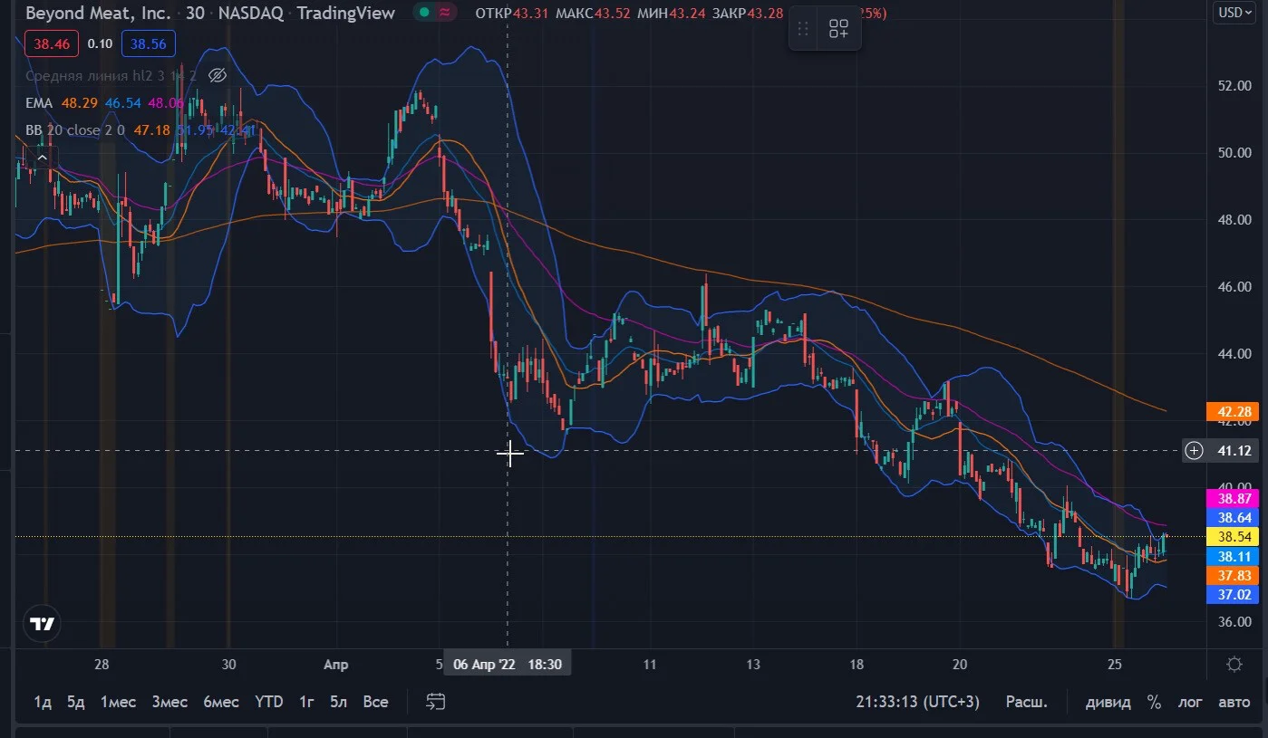Switch the chart range to 3мес

[169, 702]
